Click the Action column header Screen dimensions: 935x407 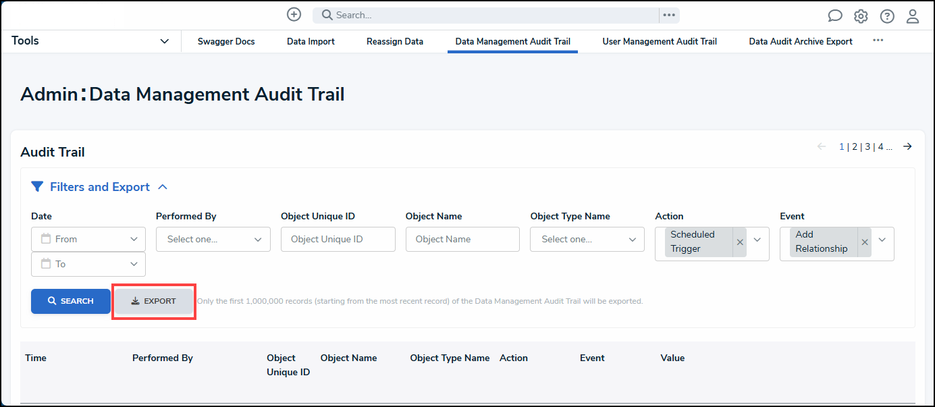click(514, 358)
